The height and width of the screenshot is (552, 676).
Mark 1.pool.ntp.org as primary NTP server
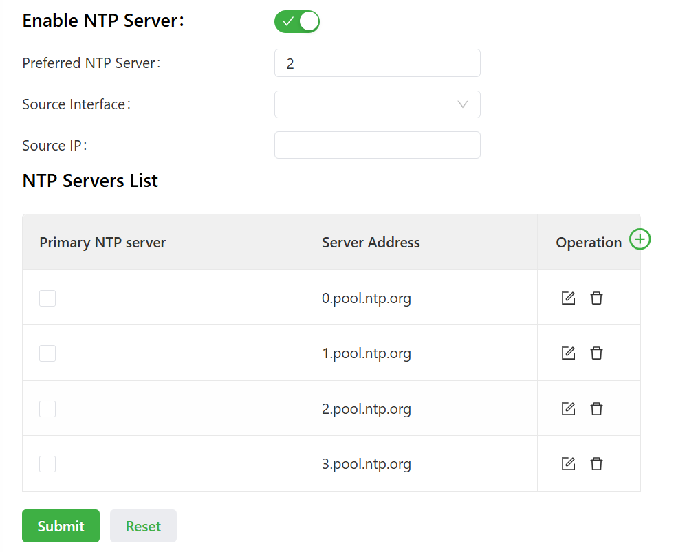[47, 353]
